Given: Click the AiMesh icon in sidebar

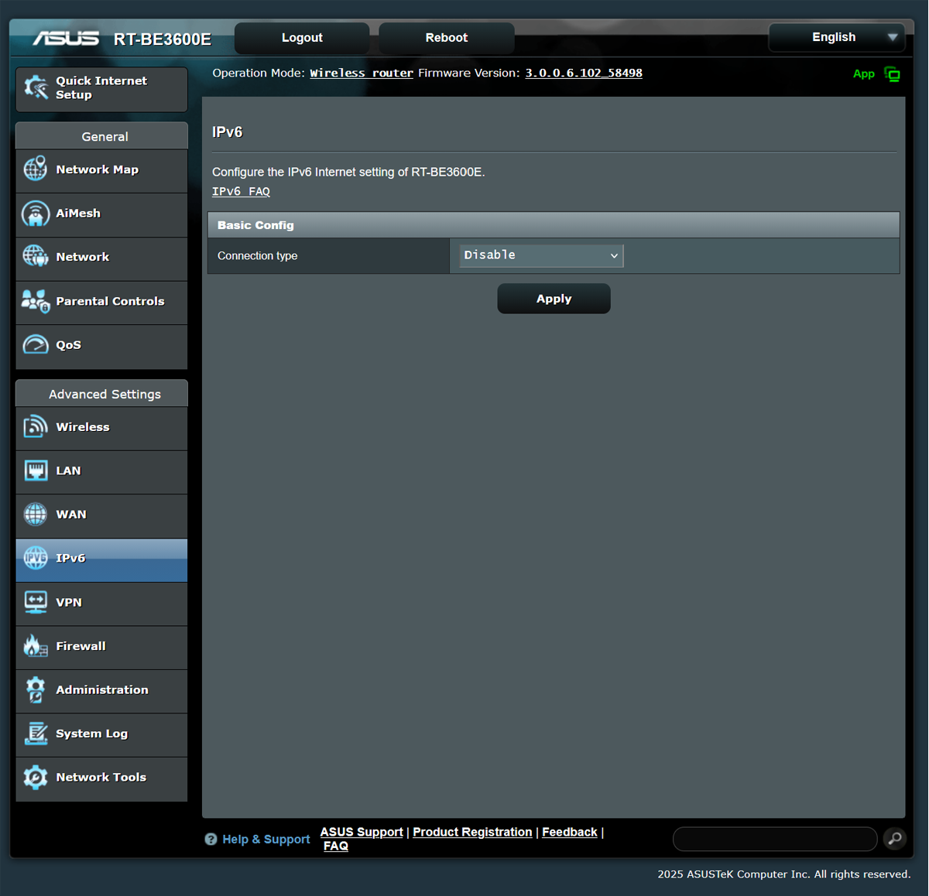Looking at the screenshot, I should pos(36,213).
